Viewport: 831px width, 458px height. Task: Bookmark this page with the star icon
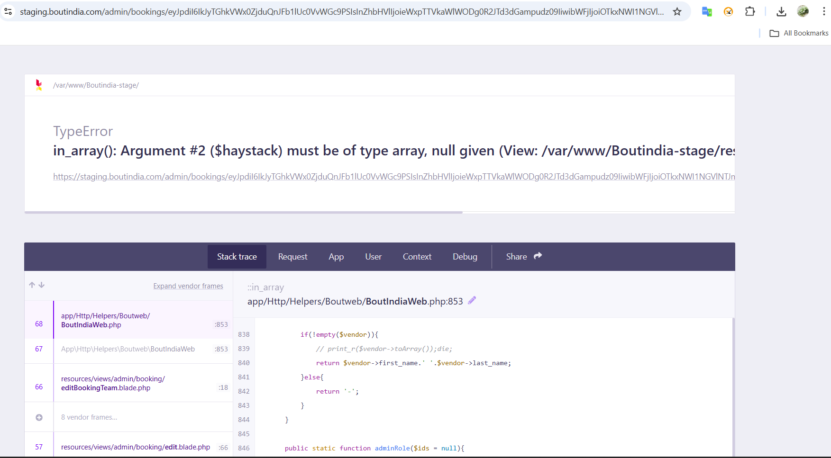pos(677,11)
